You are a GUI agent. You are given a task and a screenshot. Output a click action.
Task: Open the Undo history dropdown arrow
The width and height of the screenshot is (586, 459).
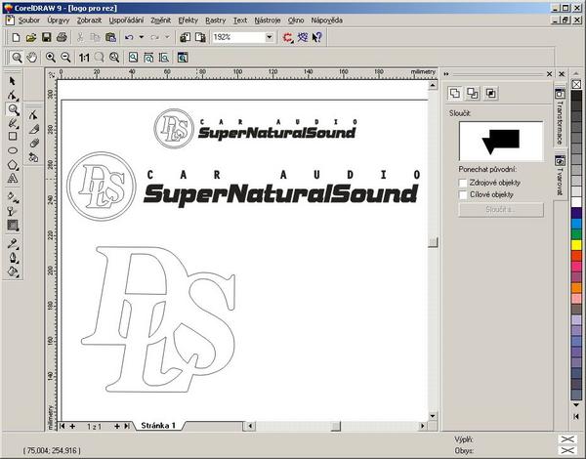pos(142,37)
